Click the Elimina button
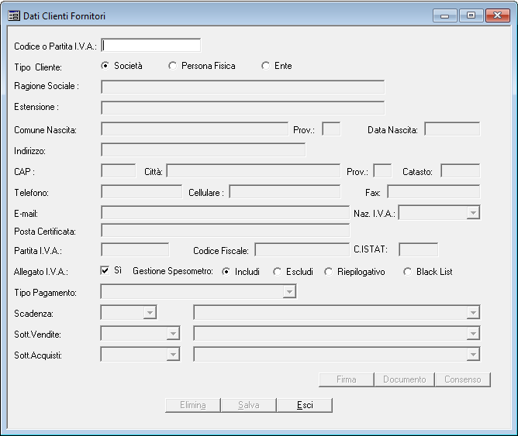 point(192,405)
